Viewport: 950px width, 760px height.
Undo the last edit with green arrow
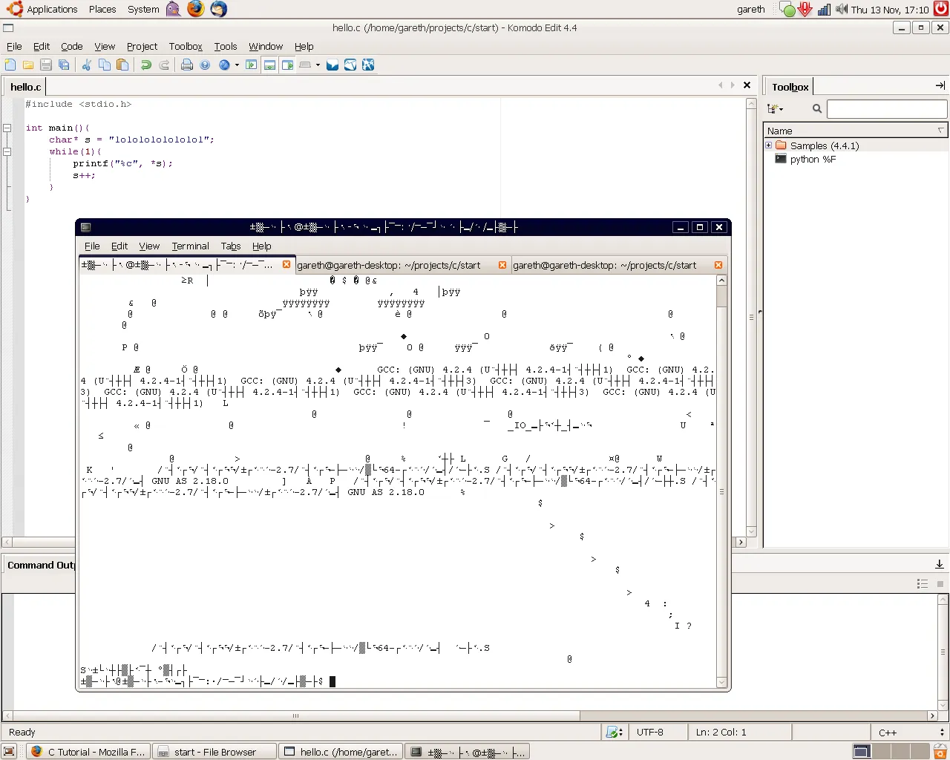coord(146,65)
